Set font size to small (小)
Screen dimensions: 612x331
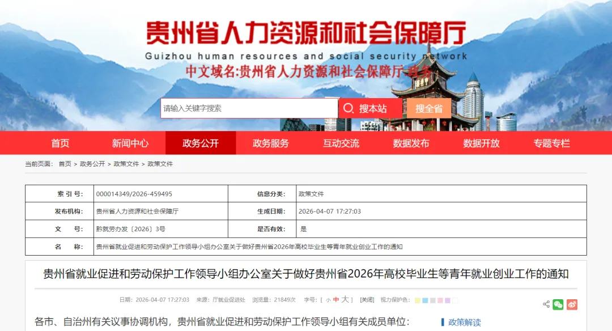[328, 300]
